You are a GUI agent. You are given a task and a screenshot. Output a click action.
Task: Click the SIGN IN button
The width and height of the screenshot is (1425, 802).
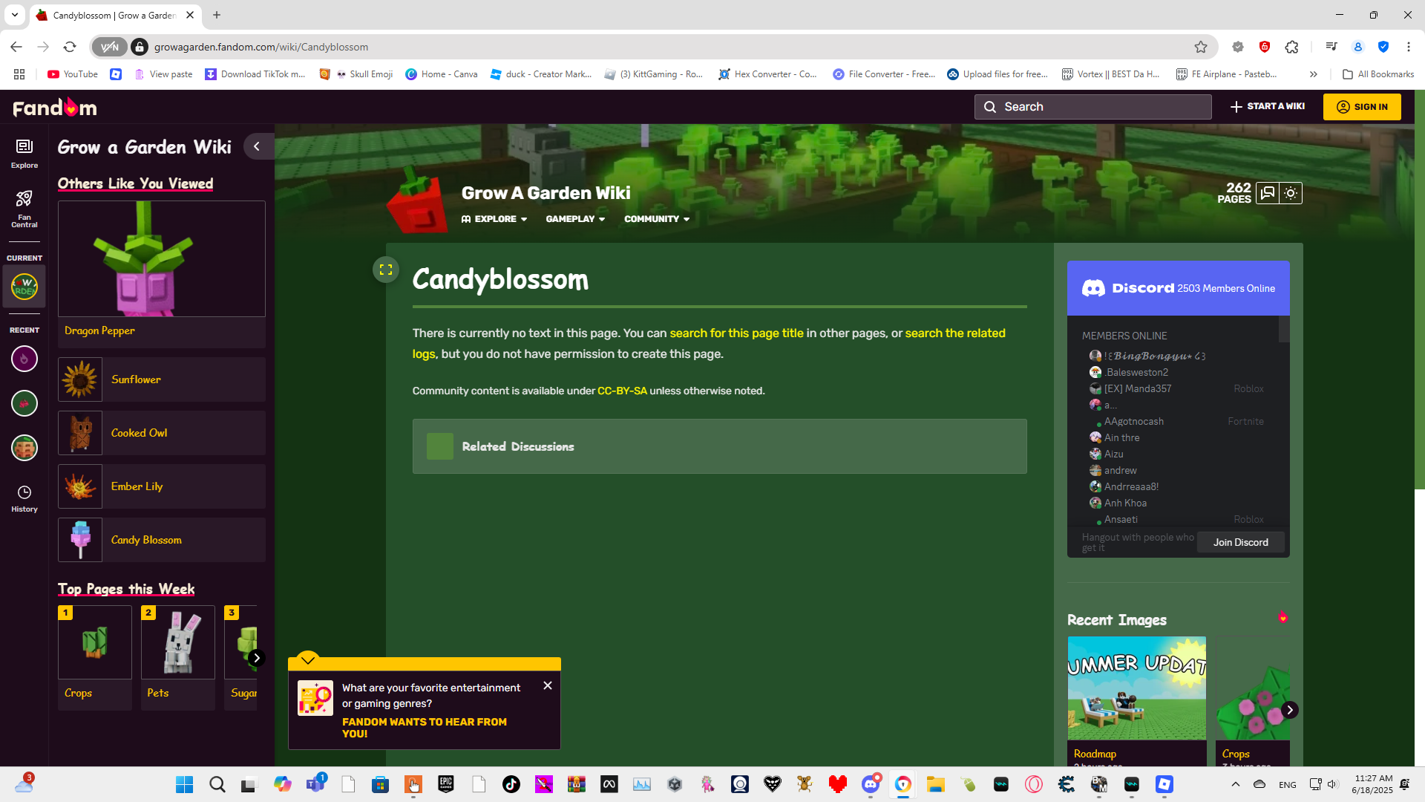point(1362,107)
